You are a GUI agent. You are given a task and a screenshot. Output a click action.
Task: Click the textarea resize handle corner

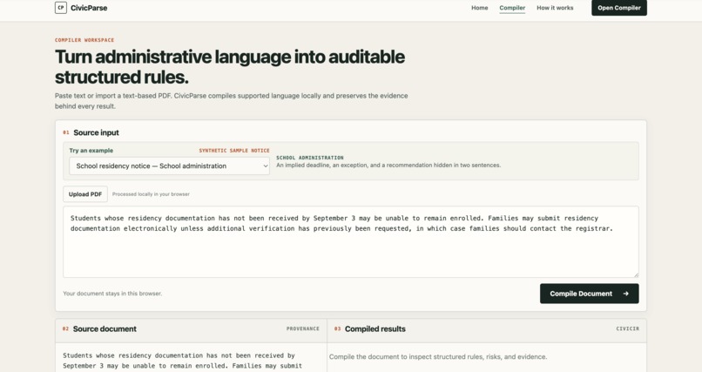pyautogui.click(x=636, y=274)
